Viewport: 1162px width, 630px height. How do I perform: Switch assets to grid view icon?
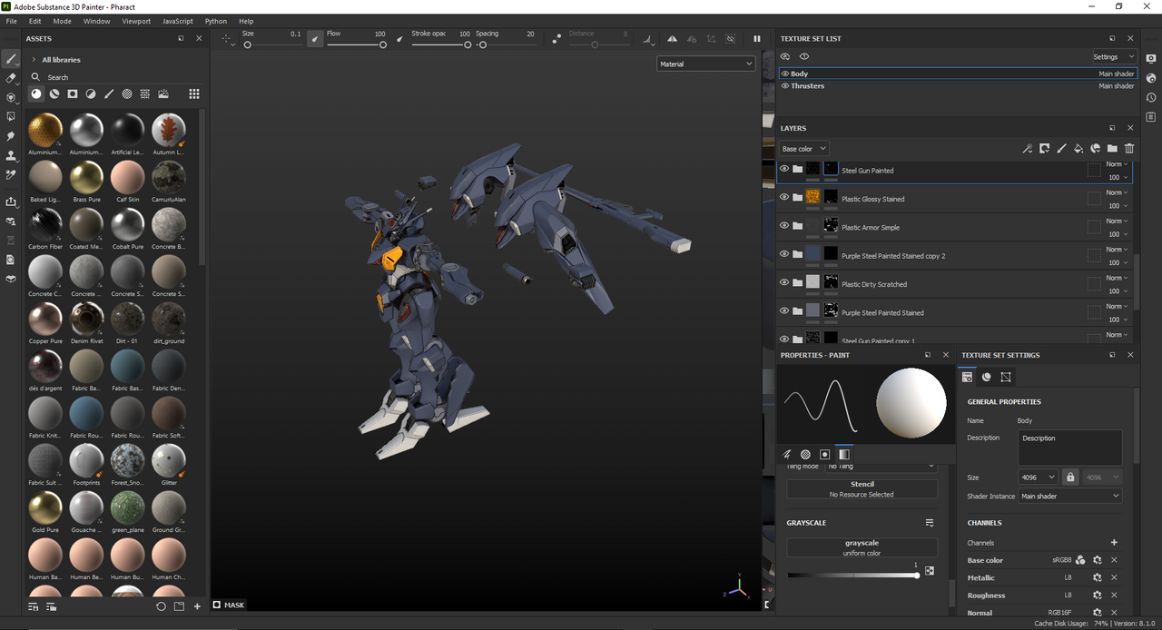pos(194,94)
